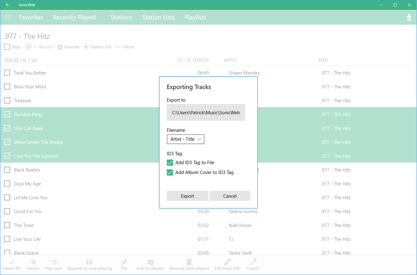Go back with the arrow icon
Image resolution: width=417 pixels, height=275 pixels.
point(8,5)
